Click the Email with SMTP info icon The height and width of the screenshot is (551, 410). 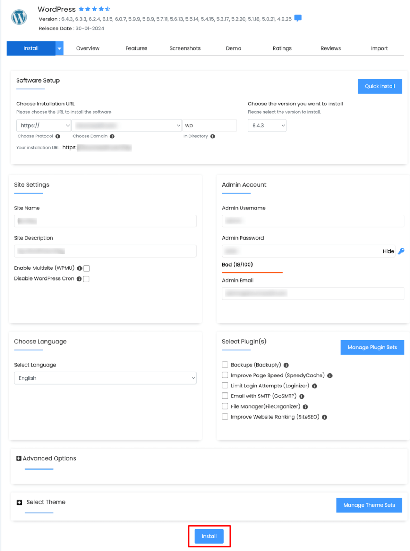(x=301, y=396)
